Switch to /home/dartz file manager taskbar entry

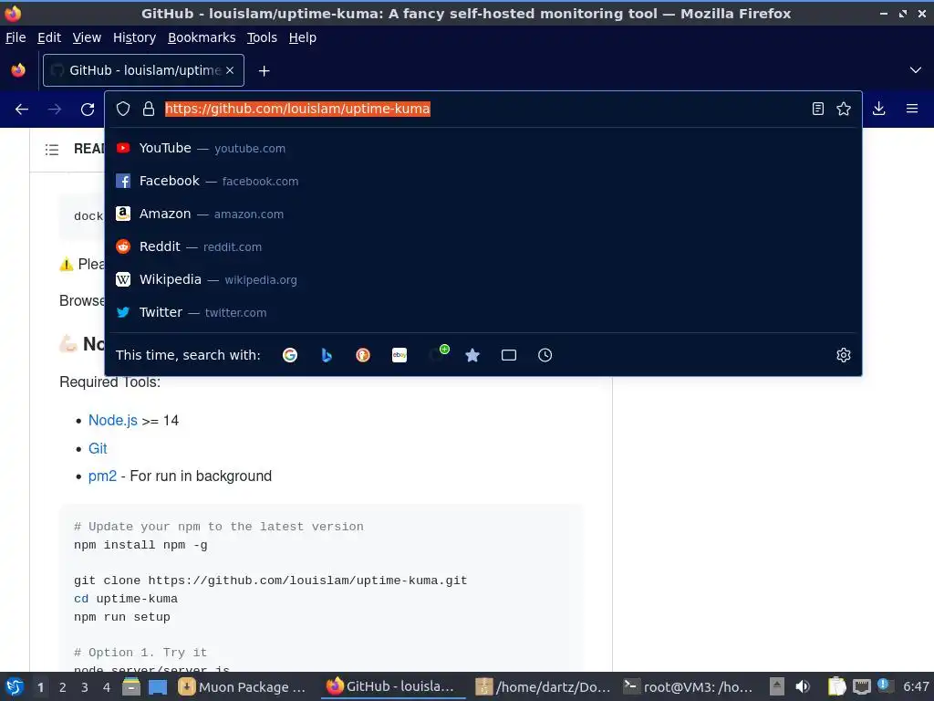544,686
